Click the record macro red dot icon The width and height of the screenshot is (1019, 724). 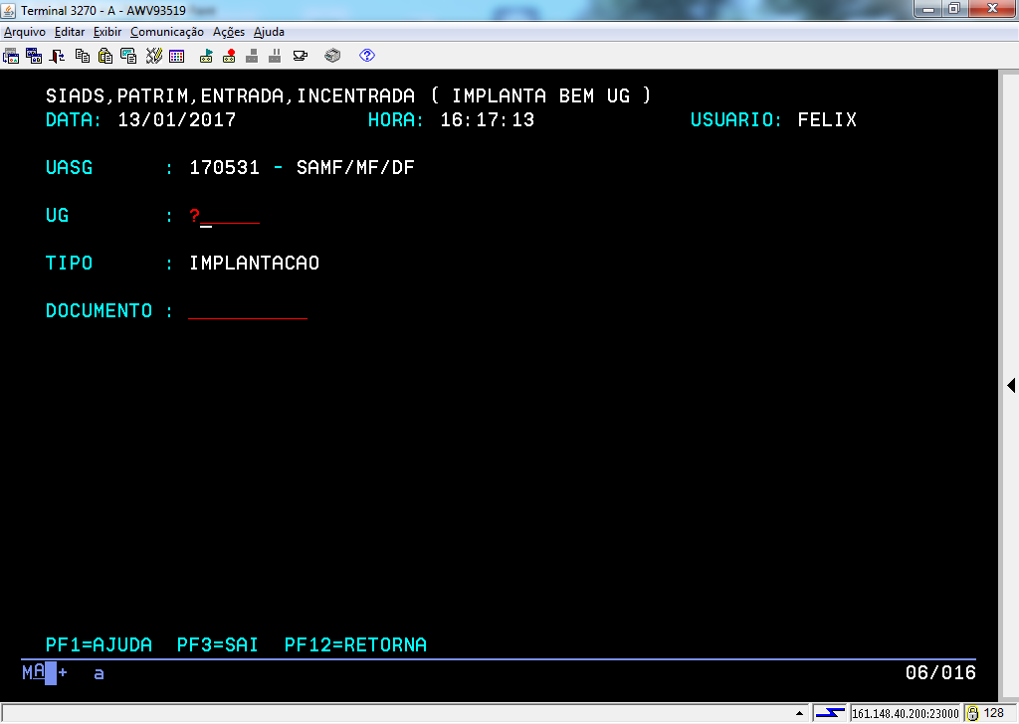coord(229,56)
